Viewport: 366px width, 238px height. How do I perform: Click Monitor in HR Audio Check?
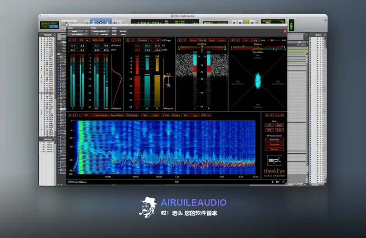click(x=274, y=149)
